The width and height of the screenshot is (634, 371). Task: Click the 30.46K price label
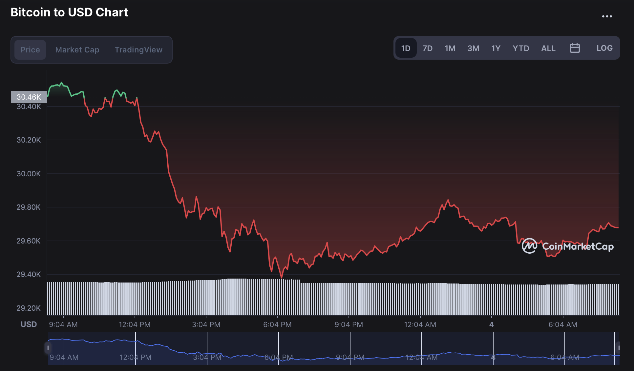point(29,97)
